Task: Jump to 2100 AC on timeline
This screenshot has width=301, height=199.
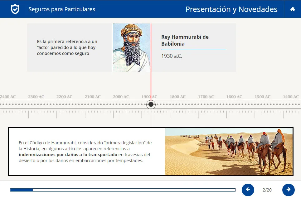Action: 93,97
